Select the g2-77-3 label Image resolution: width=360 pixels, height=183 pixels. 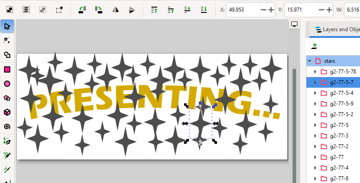point(339,136)
